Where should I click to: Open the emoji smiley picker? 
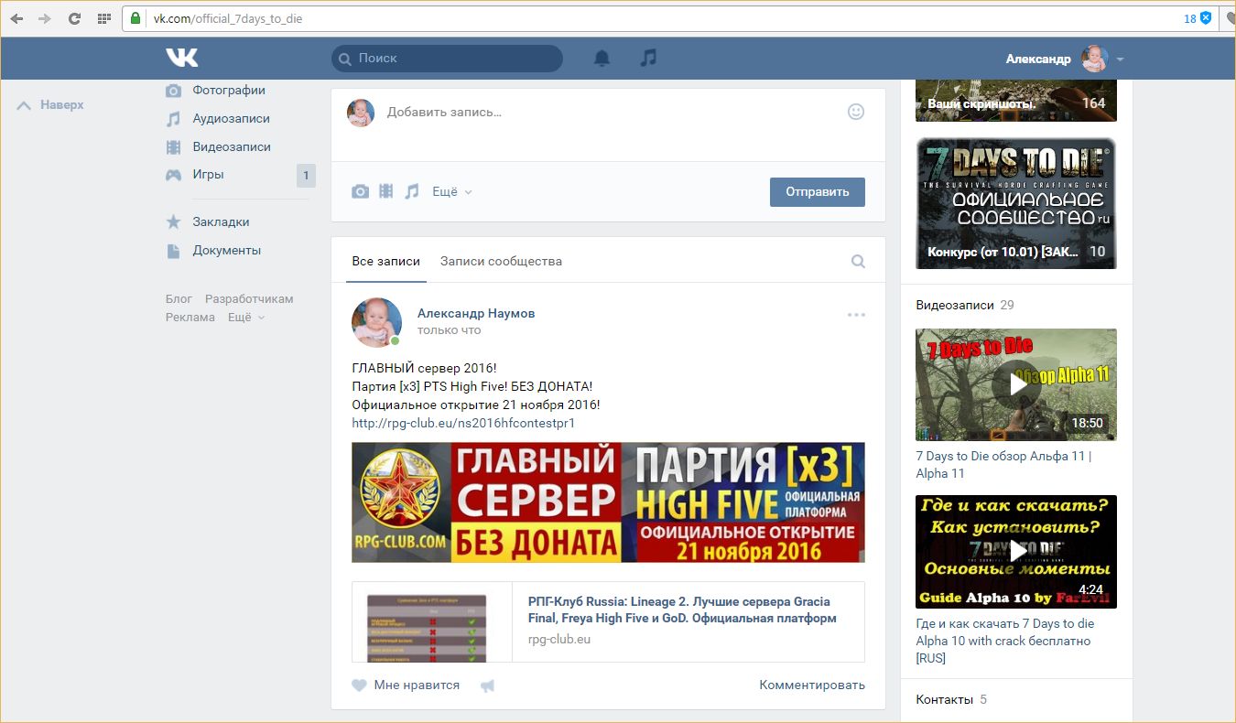pos(856,112)
